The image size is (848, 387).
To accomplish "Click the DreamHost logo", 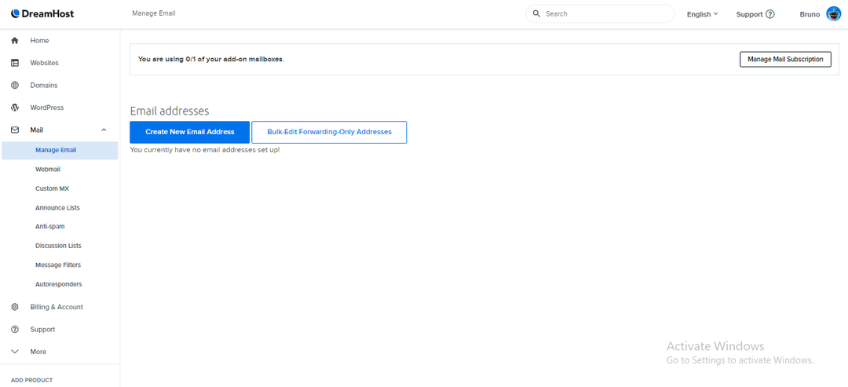I will point(42,13).
